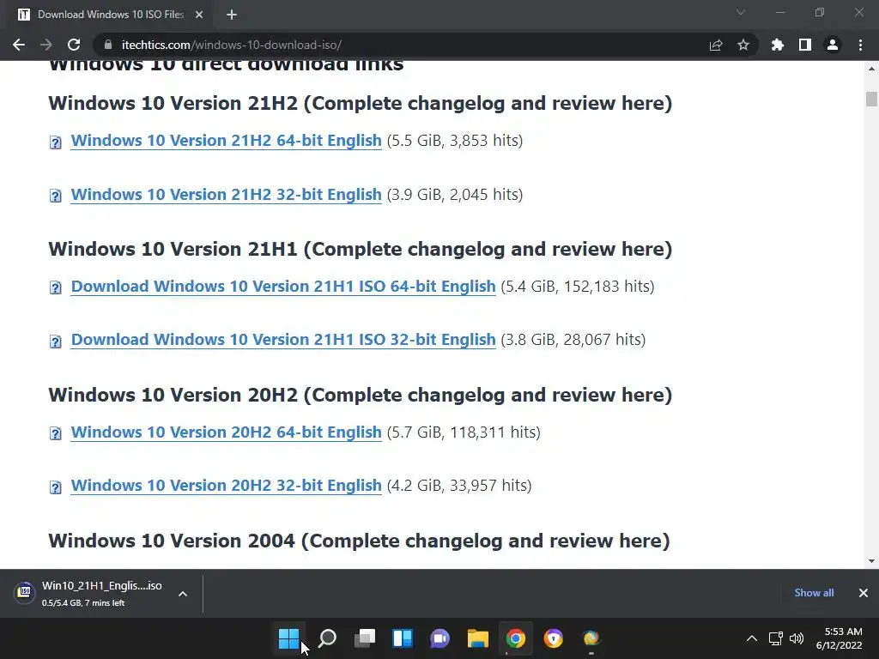Toggle the Chrome side panel

click(x=805, y=45)
